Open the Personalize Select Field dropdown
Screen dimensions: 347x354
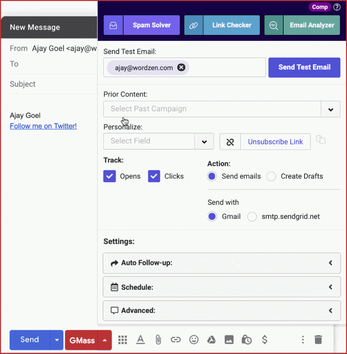[204, 141]
